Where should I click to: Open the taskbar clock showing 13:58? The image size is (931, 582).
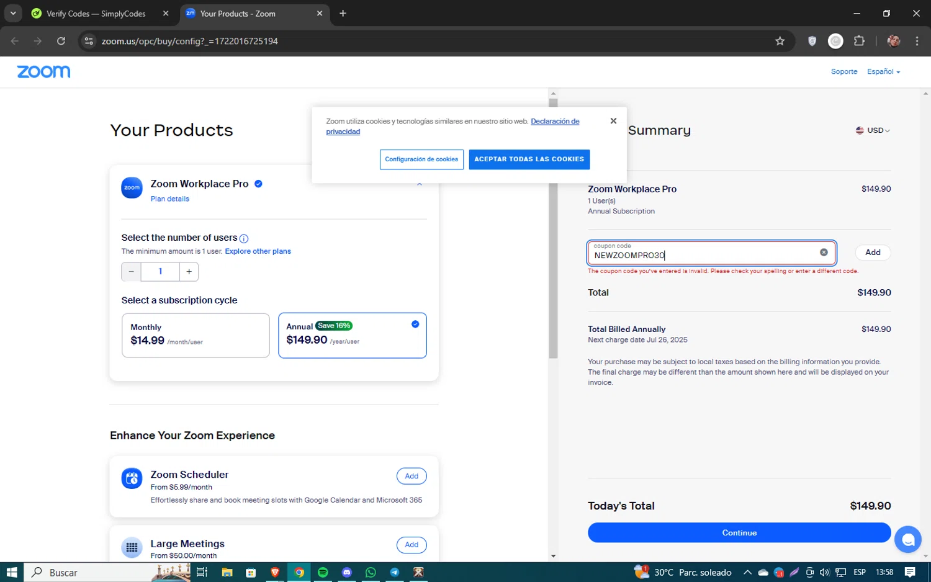click(884, 572)
